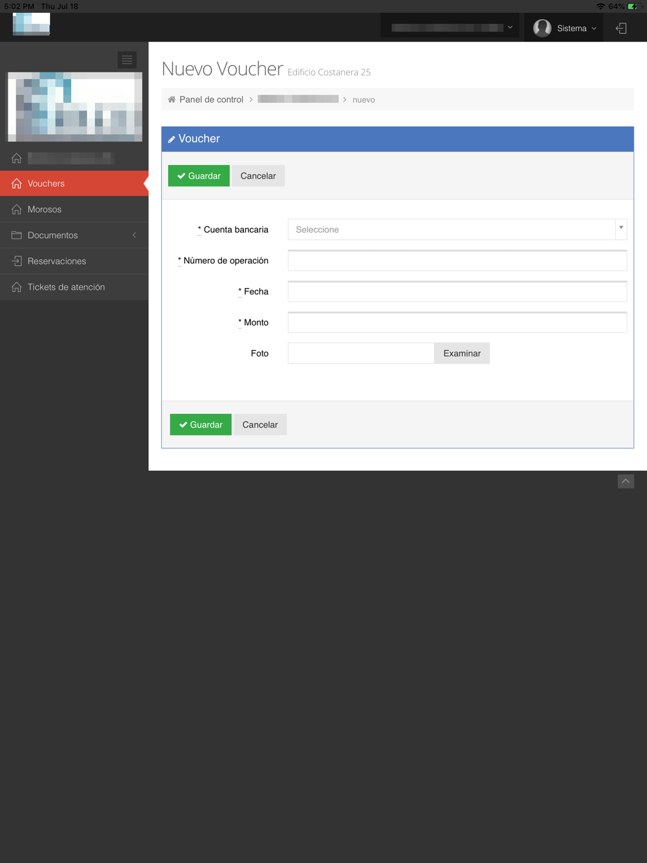Click the battery status icon
Viewport: 647px width, 863px height.
tap(633, 6)
